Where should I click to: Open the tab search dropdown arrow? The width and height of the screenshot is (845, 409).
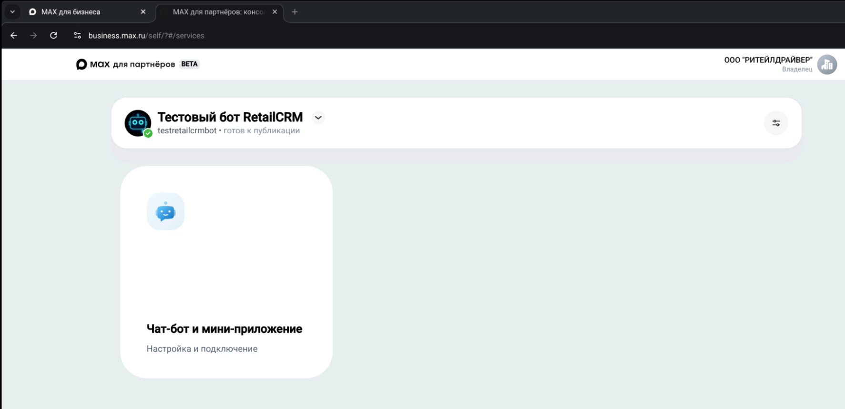pyautogui.click(x=12, y=12)
